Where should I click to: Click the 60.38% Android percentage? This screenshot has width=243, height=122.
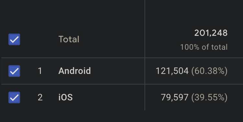[x=210, y=71]
